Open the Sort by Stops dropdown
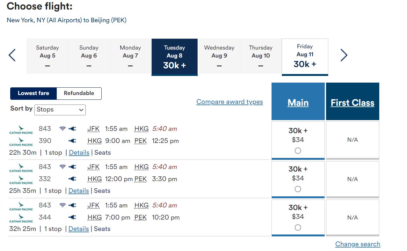Viewport: 407px width, 251px height. pyautogui.click(x=60, y=110)
